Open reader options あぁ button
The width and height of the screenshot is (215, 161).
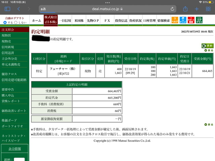pos(43,9)
